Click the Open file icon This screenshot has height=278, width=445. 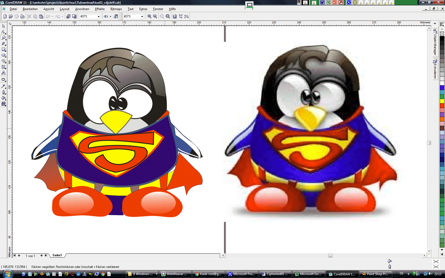(11, 16)
